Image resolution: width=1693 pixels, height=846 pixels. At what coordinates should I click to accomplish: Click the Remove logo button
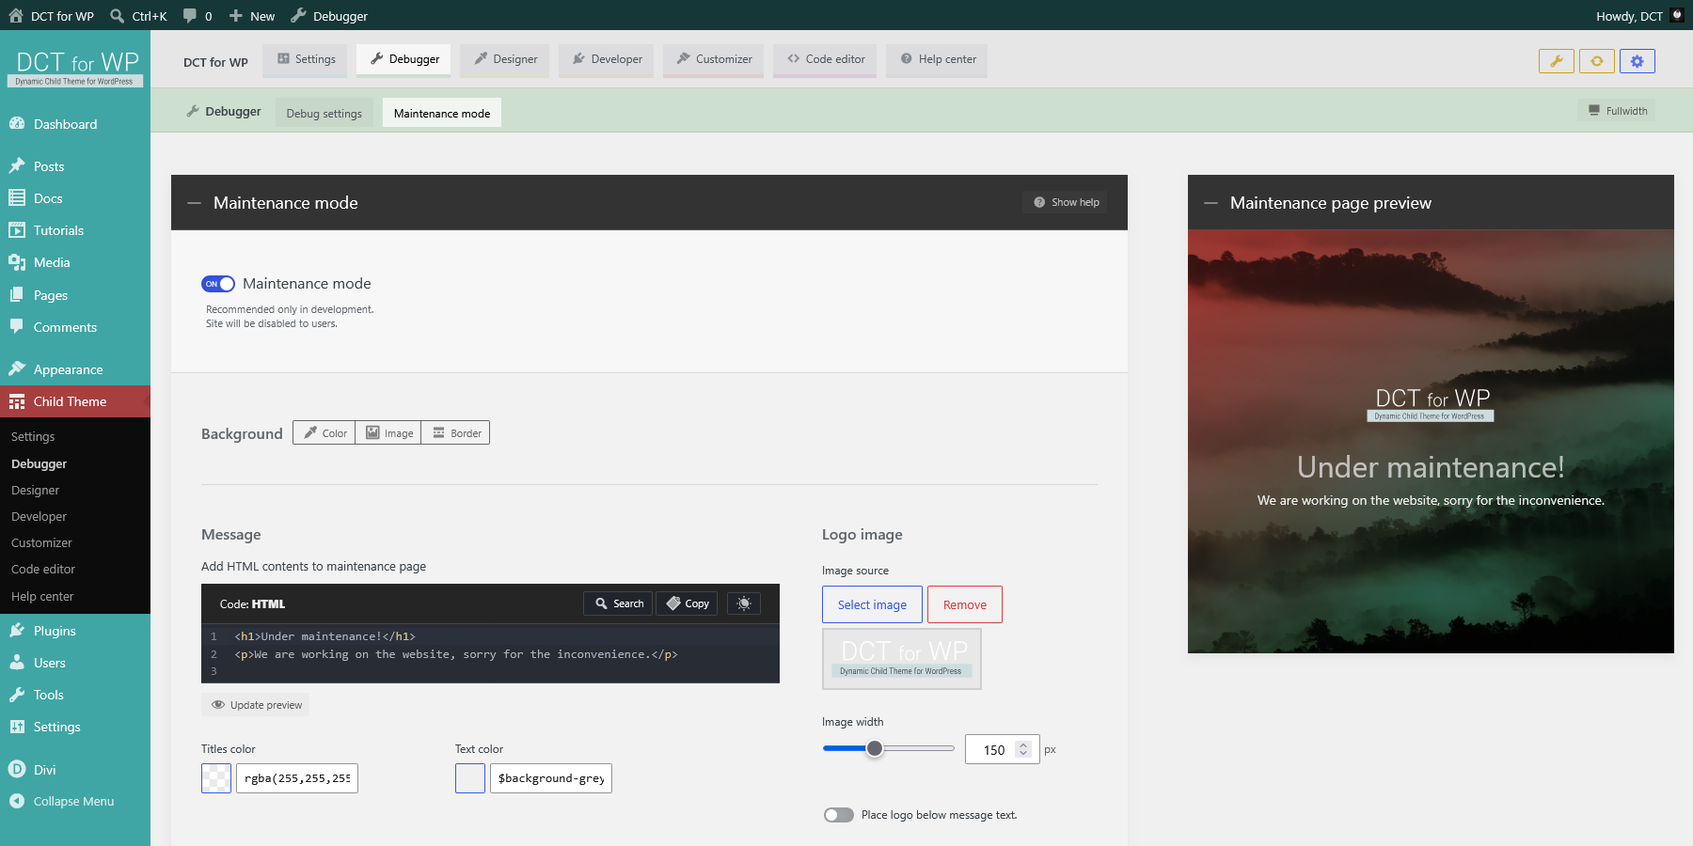click(x=965, y=604)
